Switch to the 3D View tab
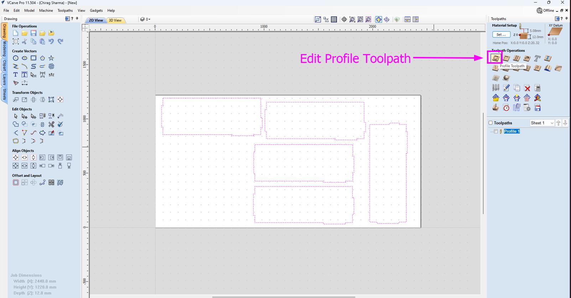 (x=115, y=20)
